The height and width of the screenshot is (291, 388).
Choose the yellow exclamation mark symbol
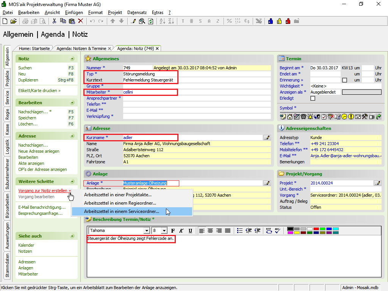tap(351, 117)
